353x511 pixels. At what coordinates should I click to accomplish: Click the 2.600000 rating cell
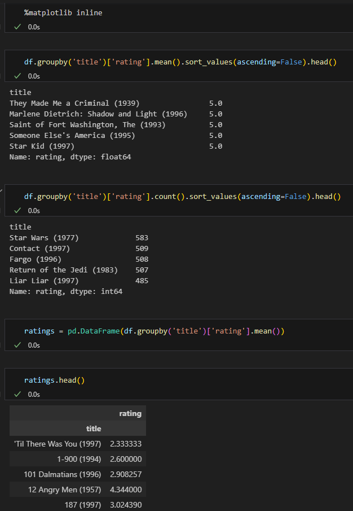coord(126,459)
